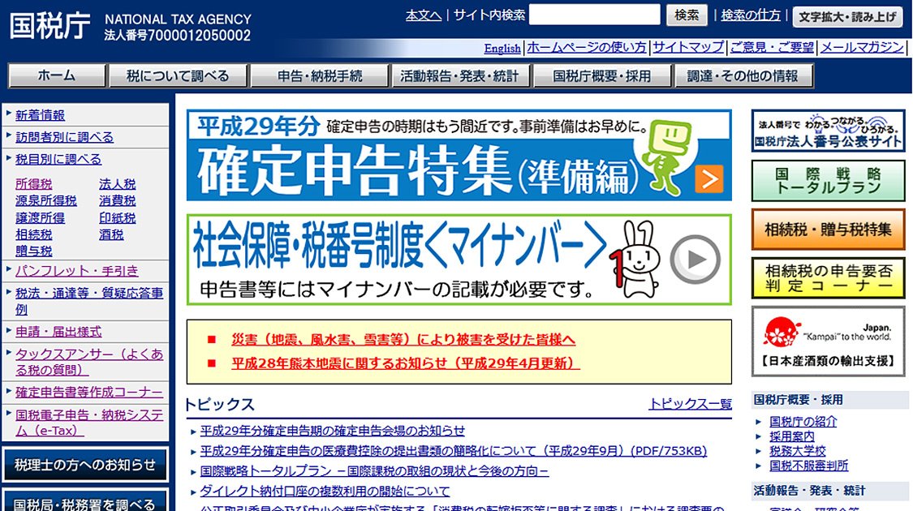Click the 国税庁 logo in the header
Viewport: 913px width, 511px height.
[50, 26]
